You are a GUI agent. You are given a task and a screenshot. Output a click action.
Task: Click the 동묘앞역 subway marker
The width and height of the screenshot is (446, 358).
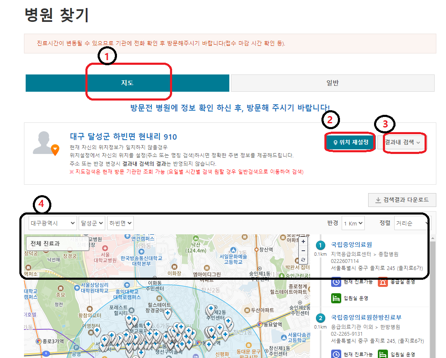pyautogui.click(x=260, y=324)
